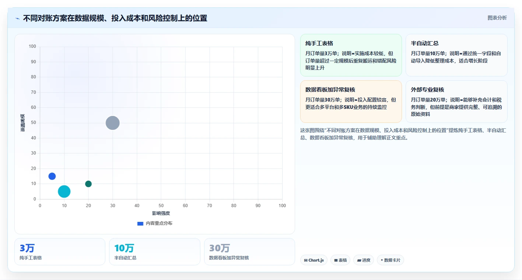
Task: Click the 表格 tag
Action: pyautogui.click(x=340, y=260)
